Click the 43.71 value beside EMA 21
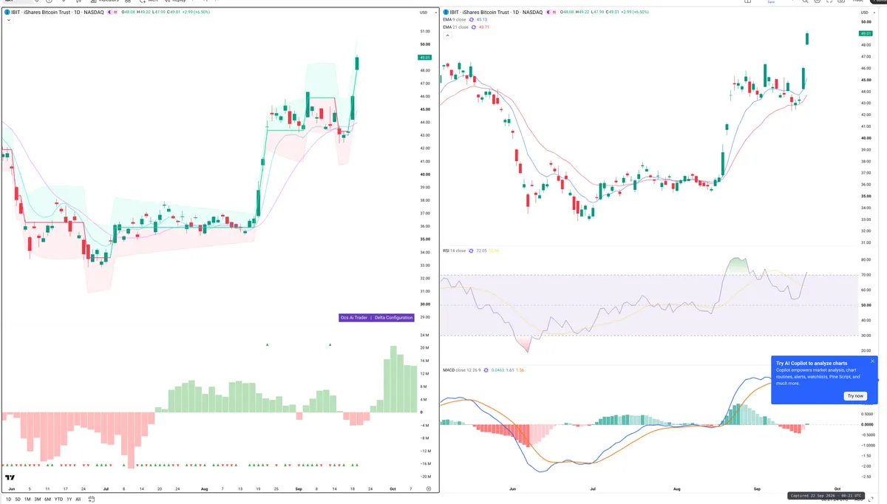 [x=484, y=27]
